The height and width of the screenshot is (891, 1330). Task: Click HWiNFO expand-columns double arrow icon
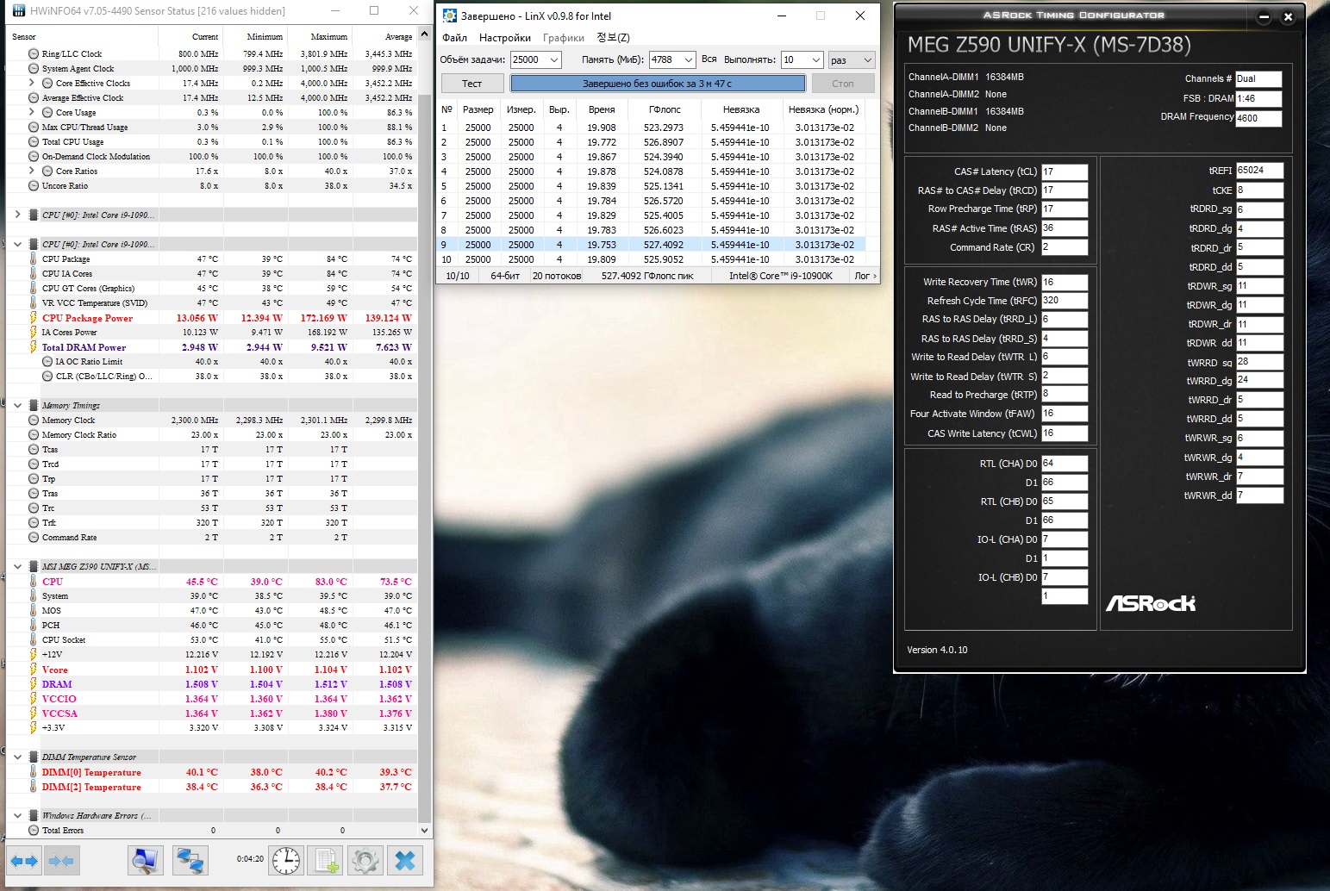(24, 860)
